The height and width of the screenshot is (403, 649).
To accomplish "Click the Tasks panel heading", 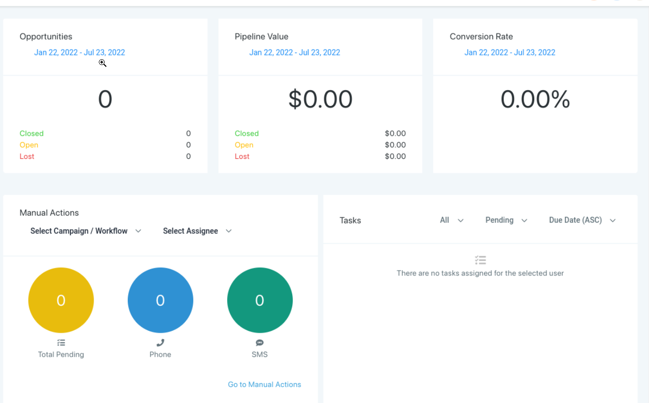I will coord(350,221).
